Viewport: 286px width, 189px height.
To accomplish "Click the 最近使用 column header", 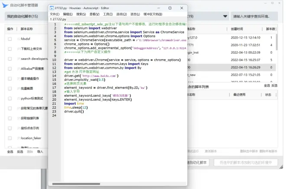I will pos(239,95).
